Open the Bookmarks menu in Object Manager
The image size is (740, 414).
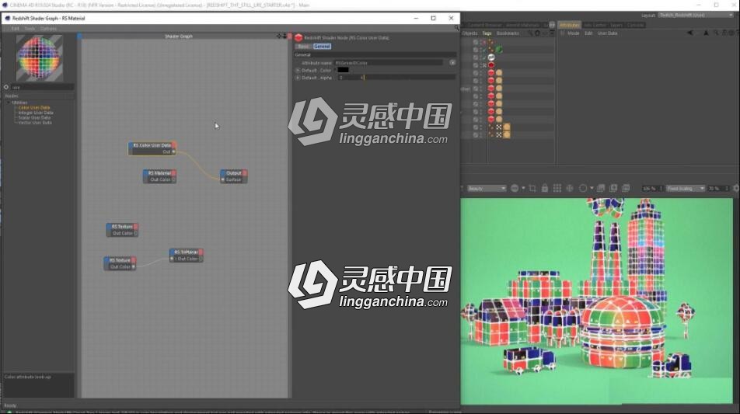(x=508, y=33)
